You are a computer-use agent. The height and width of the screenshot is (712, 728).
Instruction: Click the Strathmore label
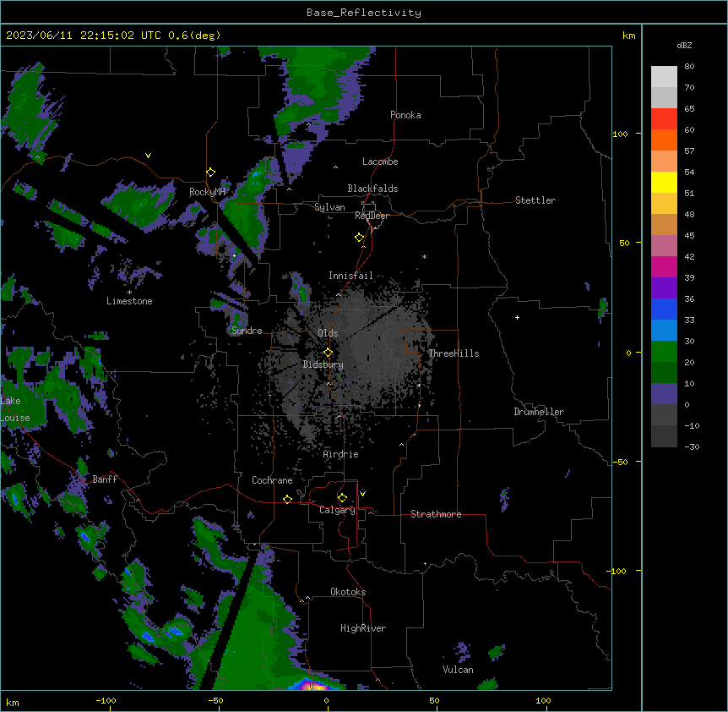[x=436, y=514]
